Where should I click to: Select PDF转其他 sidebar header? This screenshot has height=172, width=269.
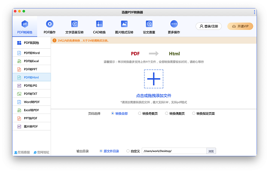pos(31,43)
